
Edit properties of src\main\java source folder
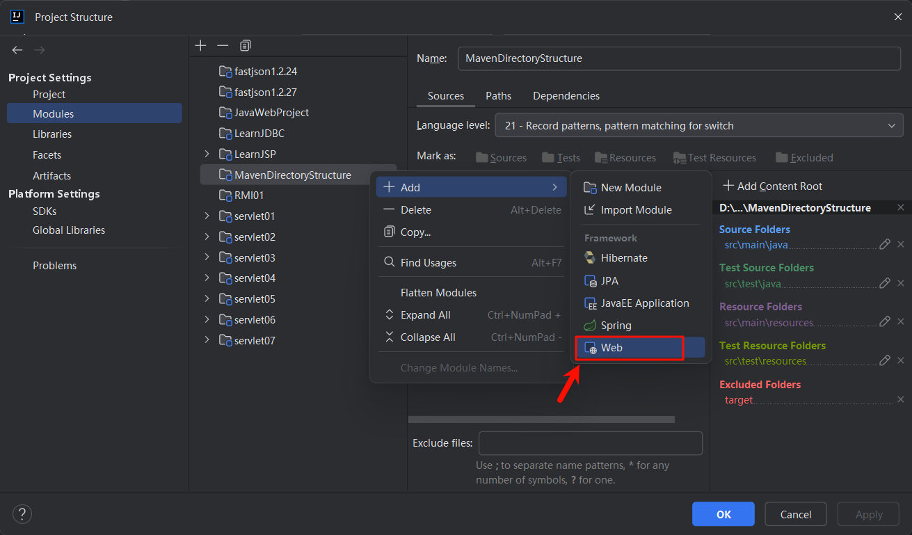pos(885,244)
